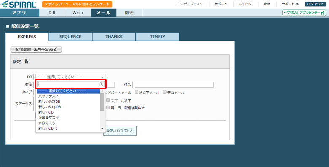
Task: Click the 件名 input field
Action: (x=174, y=85)
